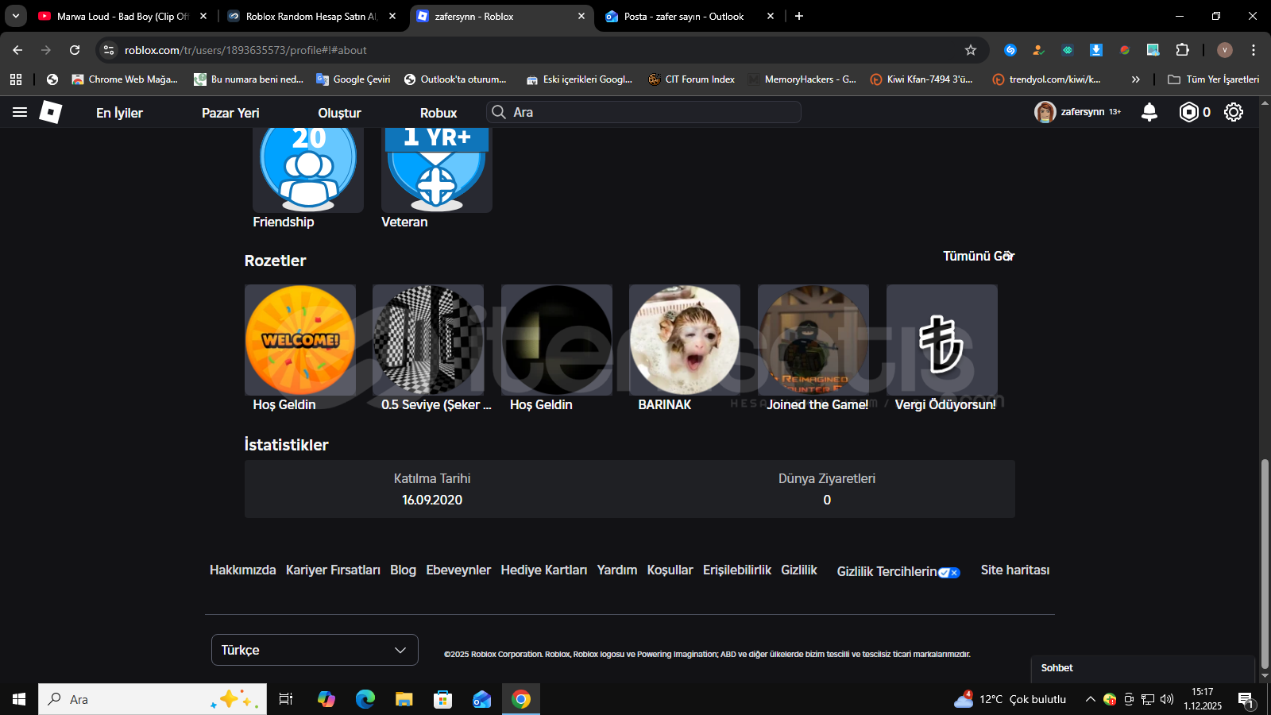Image resolution: width=1271 pixels, height=715 pixels.
Task: Expand the Türkçe language dropdown
Action: point(315,650)
